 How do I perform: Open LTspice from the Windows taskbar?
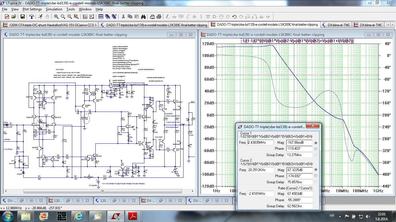click(x=116, y=216)
